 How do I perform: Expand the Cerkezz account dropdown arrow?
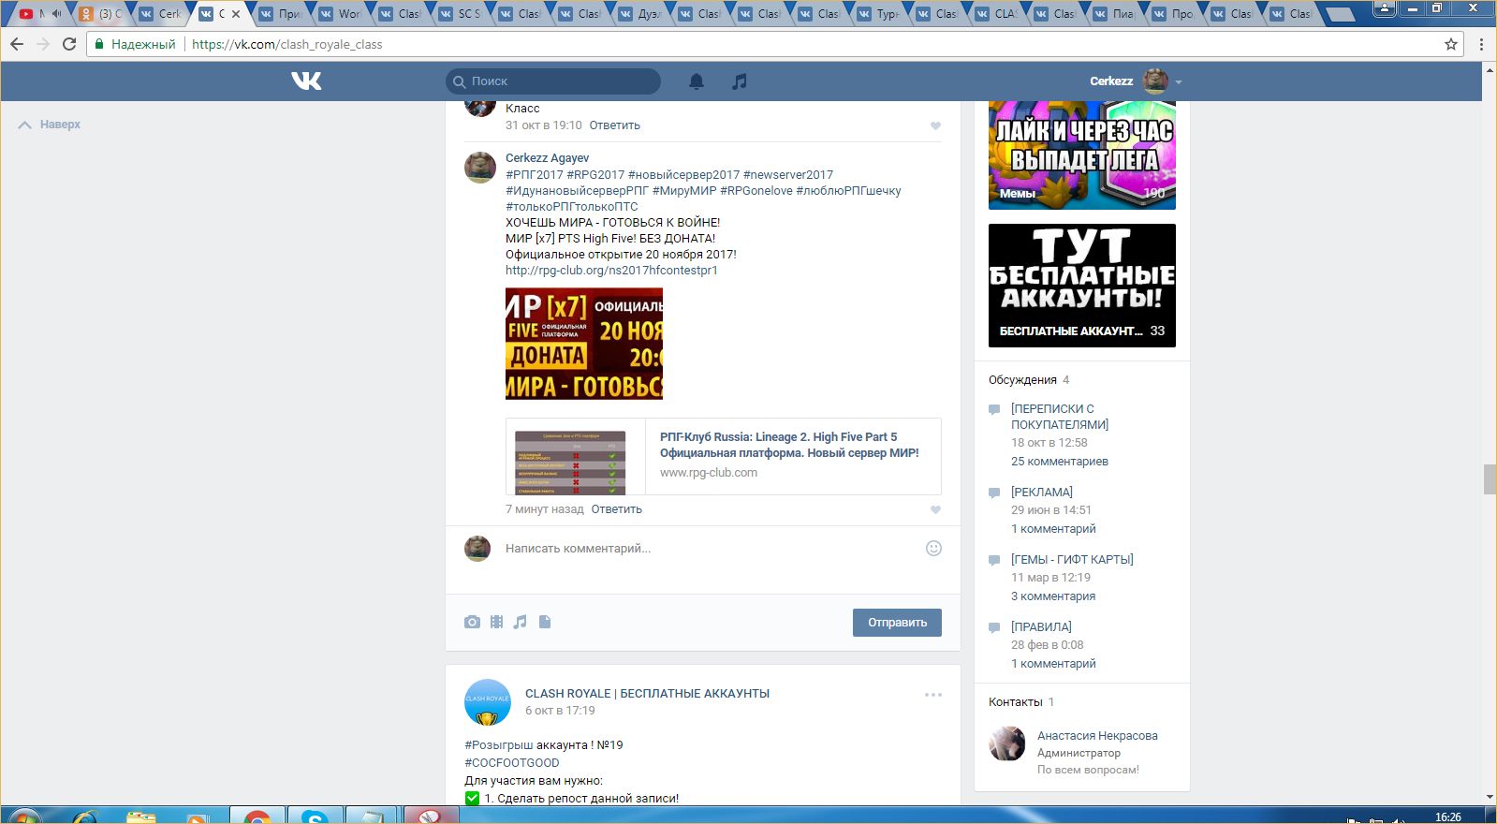coord(1179,82)
